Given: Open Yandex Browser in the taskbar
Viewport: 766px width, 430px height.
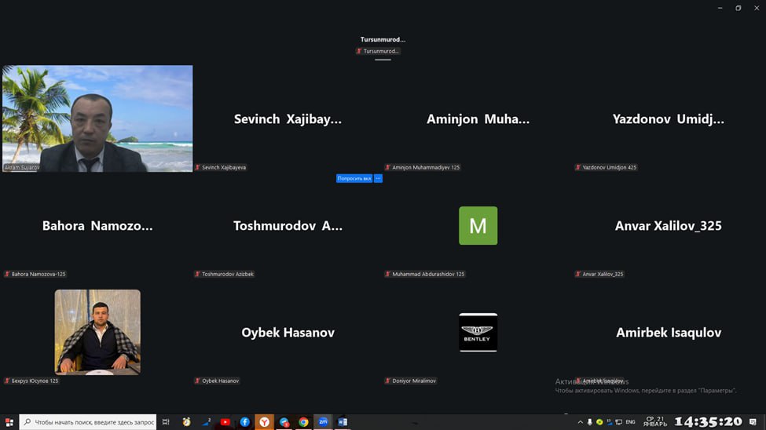Looking at the screenshot, I should click(x=265, y=422).
